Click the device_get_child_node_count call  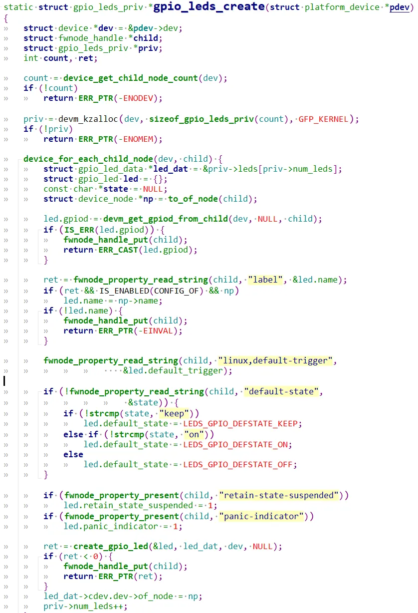pyautogui.click(x=131, y=78)
